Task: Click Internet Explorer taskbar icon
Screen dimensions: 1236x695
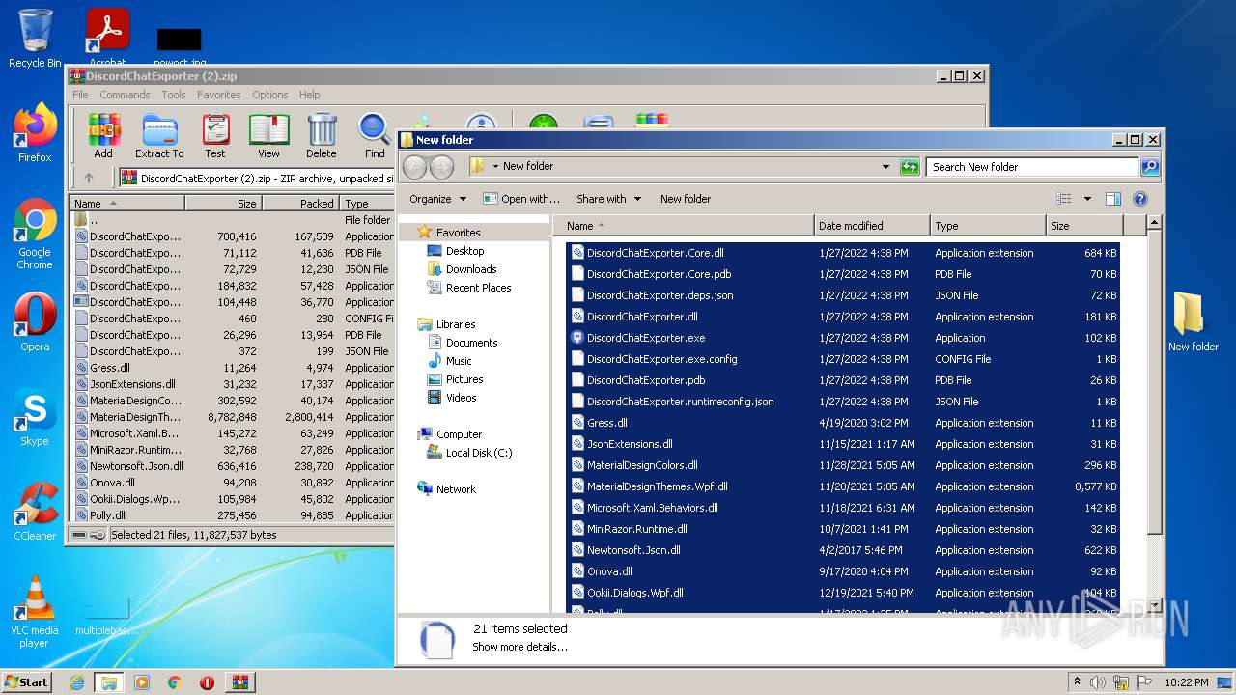Action: [x=76, y=682]
